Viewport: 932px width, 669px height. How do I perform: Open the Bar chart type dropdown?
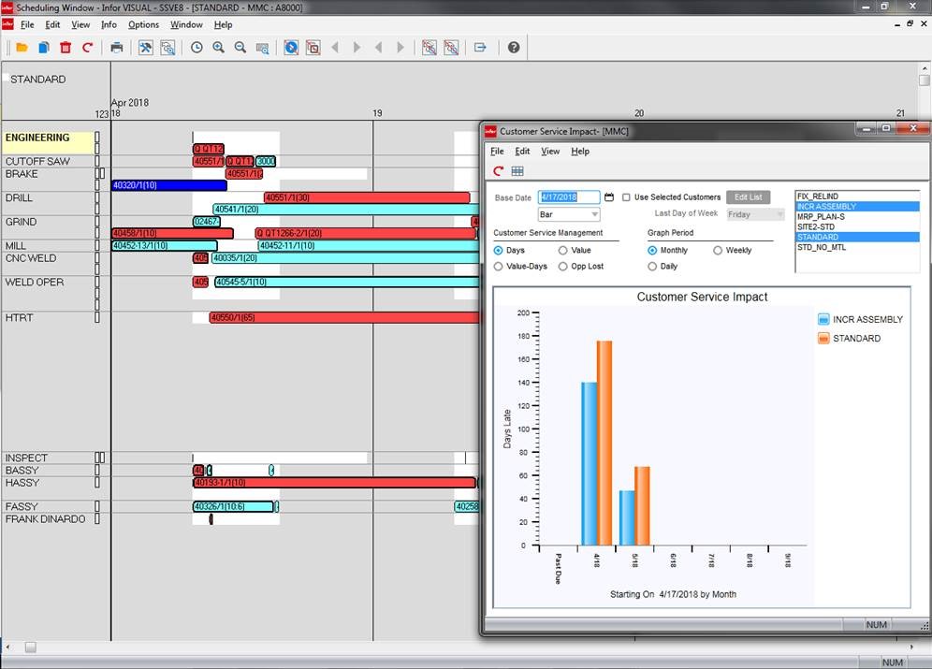(x=594, y=214)
